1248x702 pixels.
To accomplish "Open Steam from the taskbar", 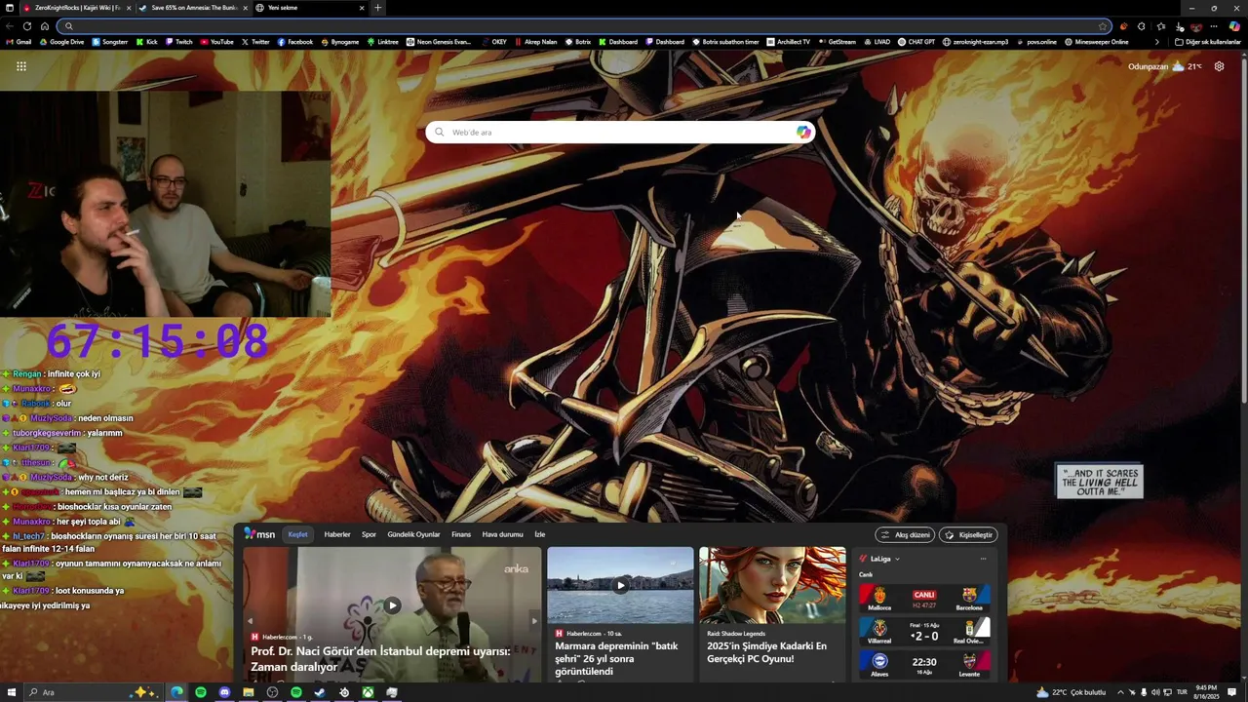I will tap(320, 692).
